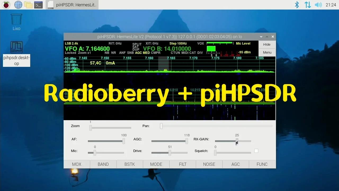Select the CMPR compressor indicator

point(156,53)
